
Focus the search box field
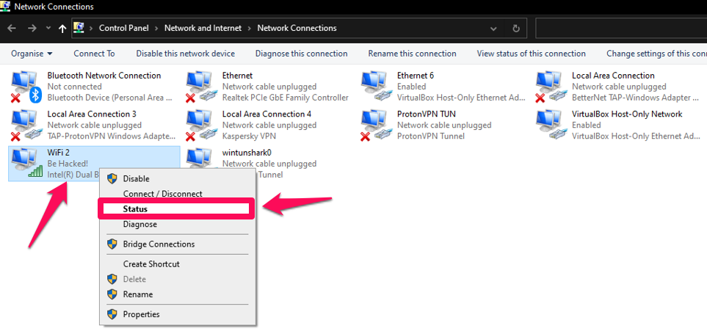coord(621,28)
